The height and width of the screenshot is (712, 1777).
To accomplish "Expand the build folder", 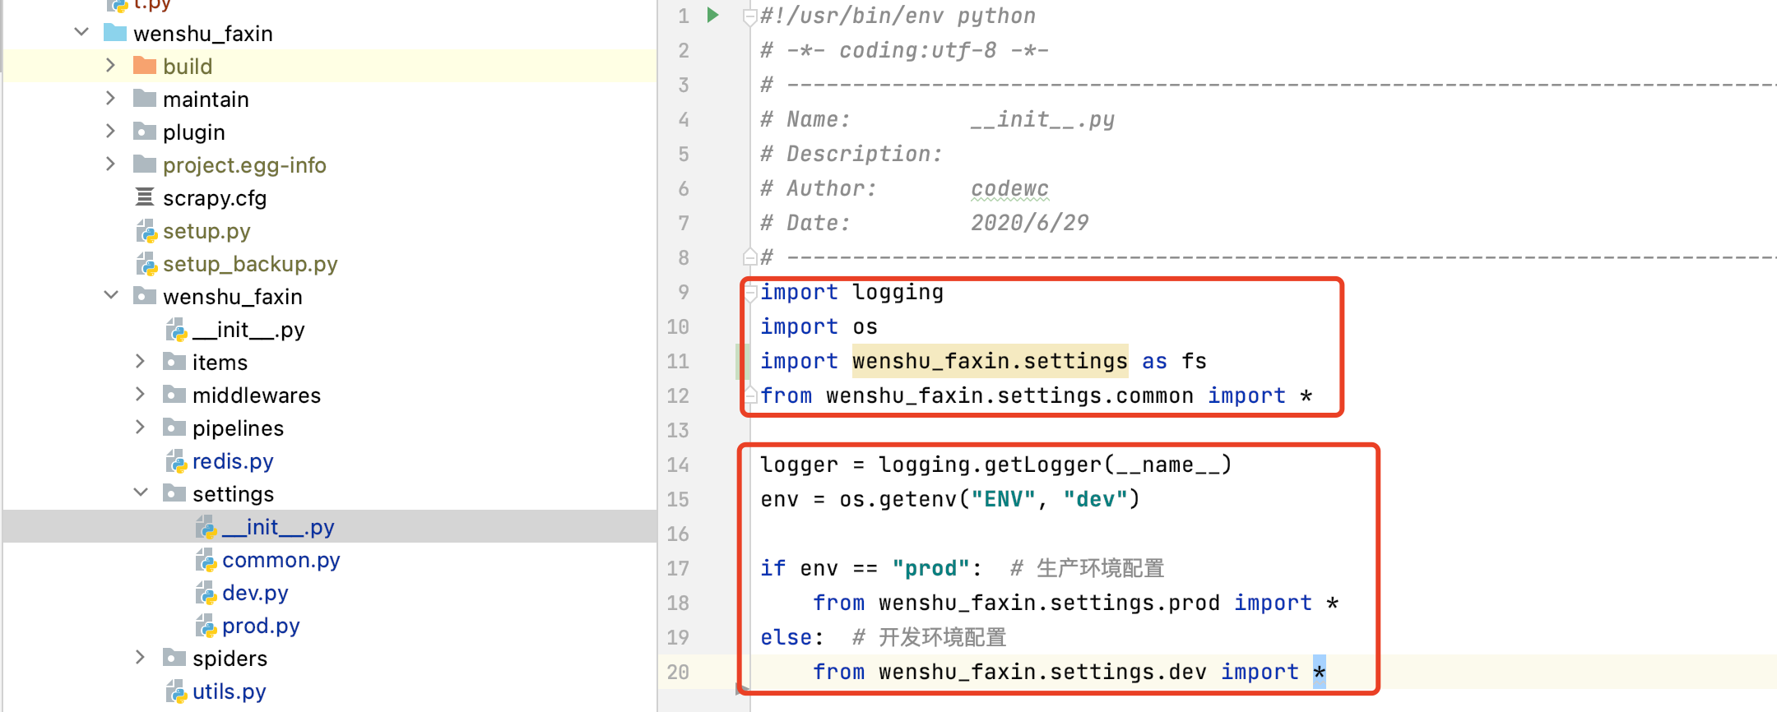I will point(111,65).
